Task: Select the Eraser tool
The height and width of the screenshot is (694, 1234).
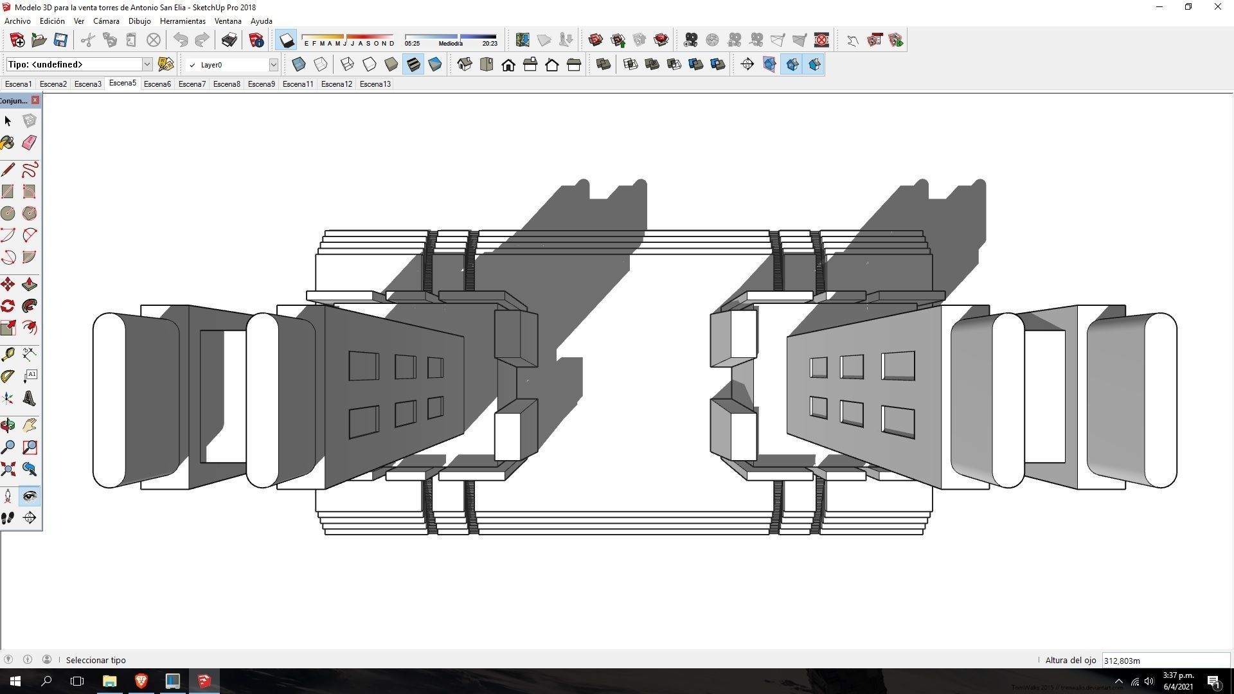Action: [30, 143]
